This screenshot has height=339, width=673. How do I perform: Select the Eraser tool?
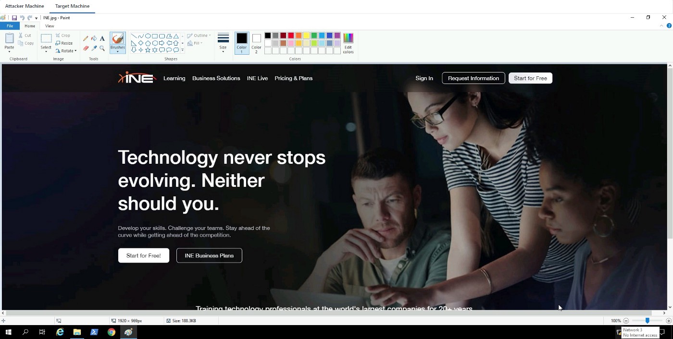click(x=86, y=48)
